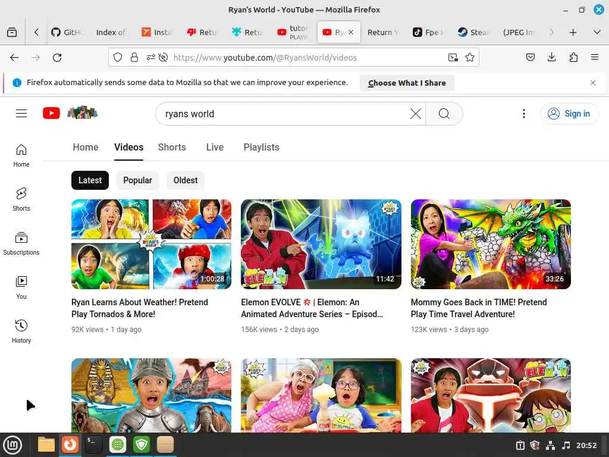The image size is (609, 457).
Task: Reload the page
Action: click(57, 58)
